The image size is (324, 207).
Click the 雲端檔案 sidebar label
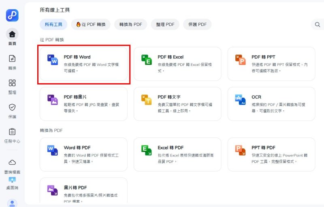pyautogui.click(x=12, y=172)
